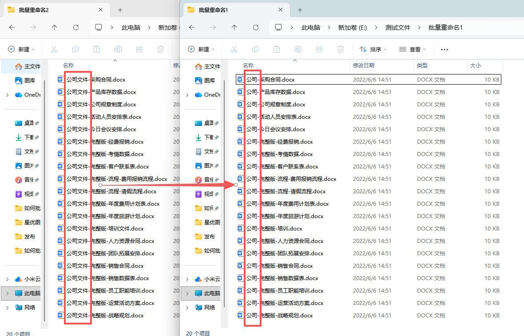Click Rename icon in 批量重命名2 toolbar
524x336 pixels.
tap(118, 49)
